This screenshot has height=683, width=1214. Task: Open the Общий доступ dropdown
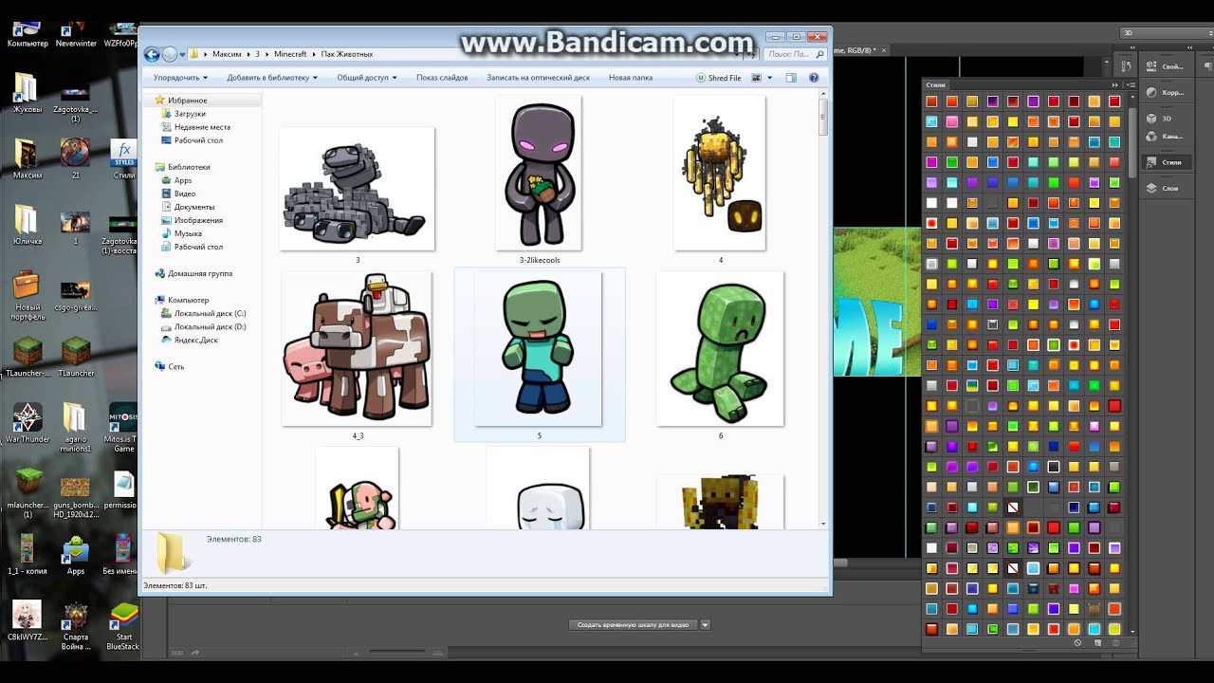tap(367, 78)
